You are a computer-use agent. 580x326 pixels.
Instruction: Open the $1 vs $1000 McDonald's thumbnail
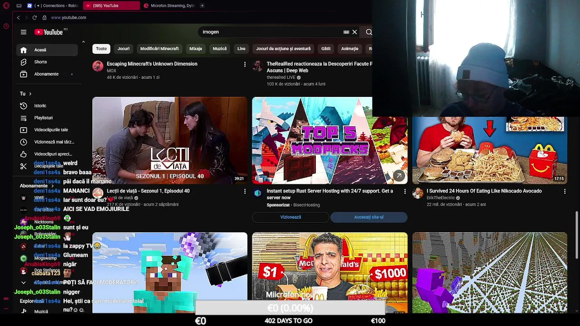(x=330, y=273)
